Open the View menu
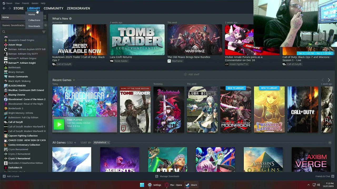Screen dimensions: 337x189 (x=17, y=3)
